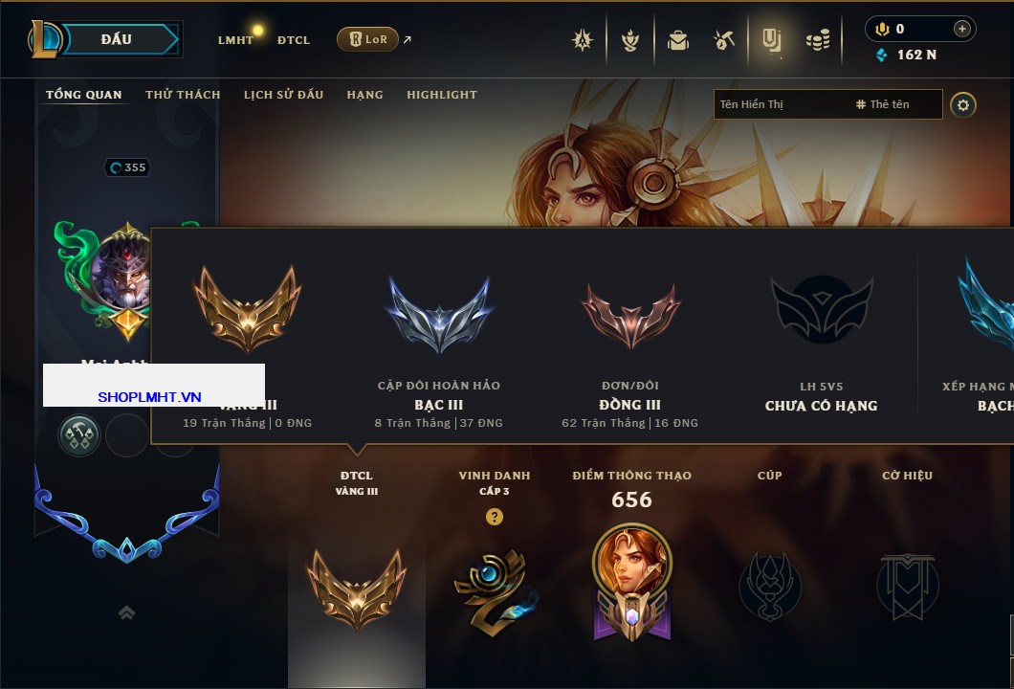The image size is (1014, 689).
Task: Switch to ĐTCL game mode
Action: pyautogui.click(x=294, y=40)
